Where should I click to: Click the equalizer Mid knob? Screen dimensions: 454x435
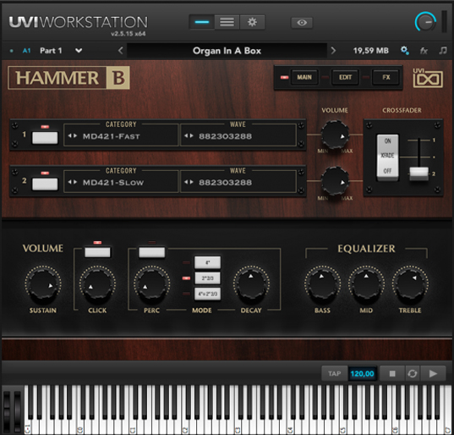point(366,284)
